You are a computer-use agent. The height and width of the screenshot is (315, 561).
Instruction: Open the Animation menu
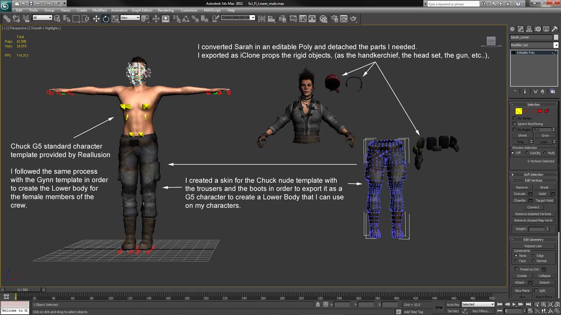click(119, 10)
